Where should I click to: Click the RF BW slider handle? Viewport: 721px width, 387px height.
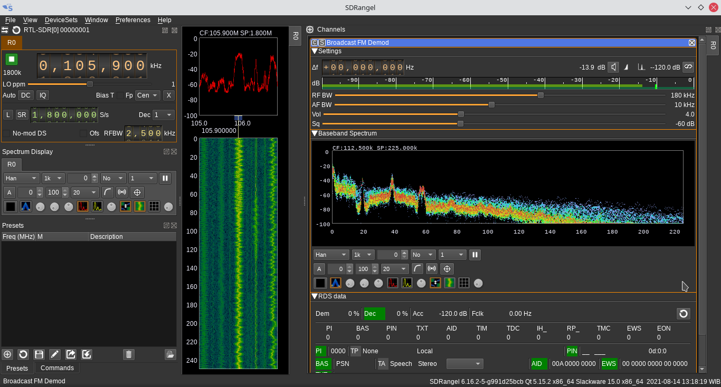coord(540,95)
